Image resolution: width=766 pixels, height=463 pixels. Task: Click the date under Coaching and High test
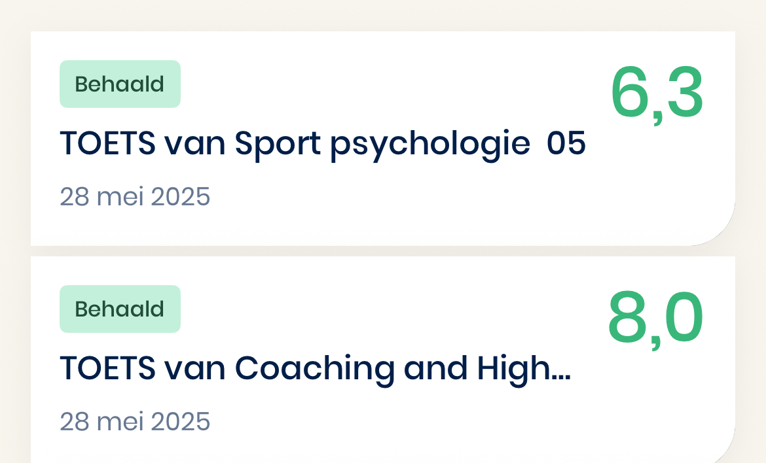click(x=135, y=422)
